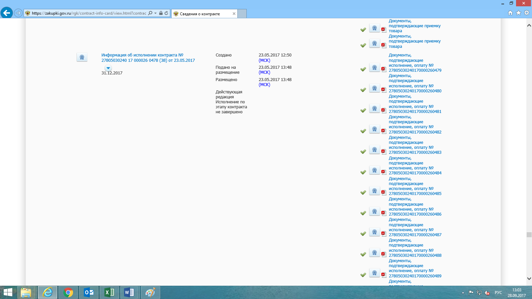Open PDF icon for document 27805030240170000260485
The width and height of the screenshot is (532, 299).
pyautogui.click(x=384, y=192)
